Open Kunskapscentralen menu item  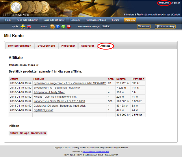point(96,20)
